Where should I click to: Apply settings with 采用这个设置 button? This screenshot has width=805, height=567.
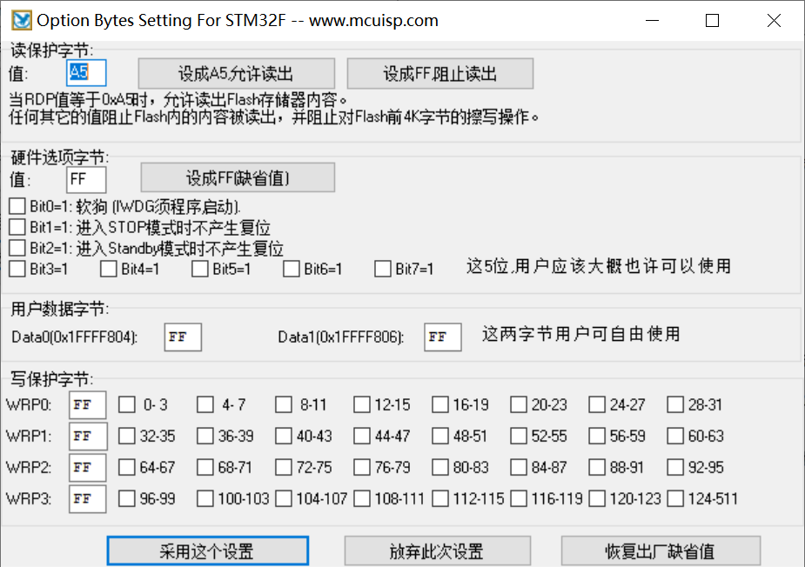[x=207, y=551]
